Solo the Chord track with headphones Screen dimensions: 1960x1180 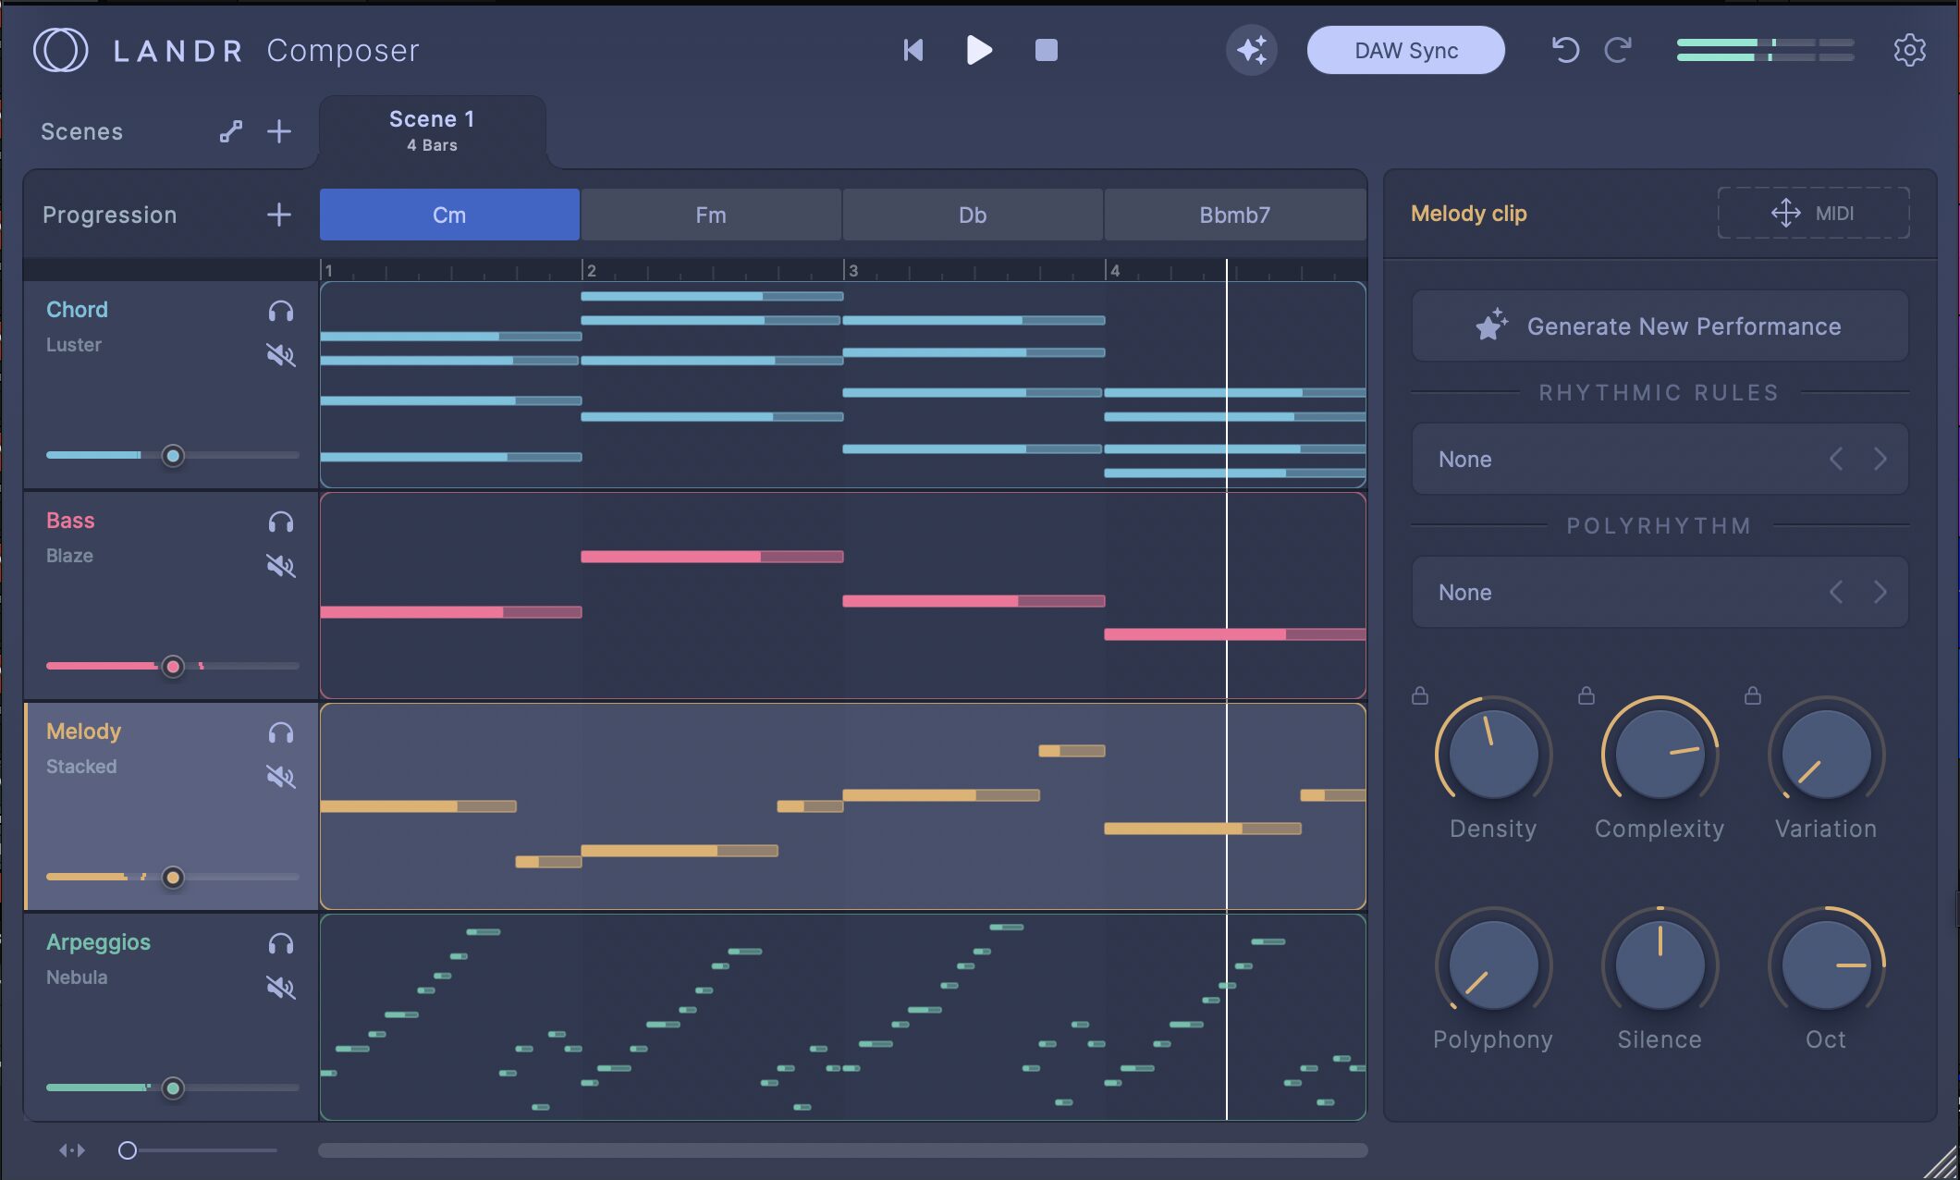[281, 312]
